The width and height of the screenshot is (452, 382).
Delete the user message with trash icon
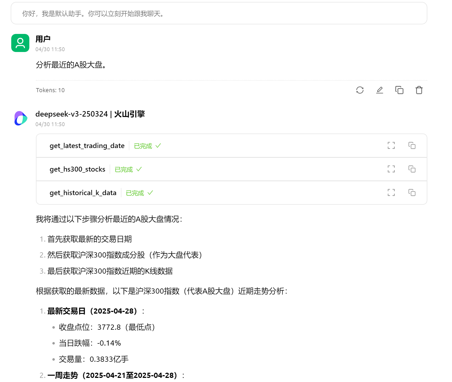(x=419, y=90)
